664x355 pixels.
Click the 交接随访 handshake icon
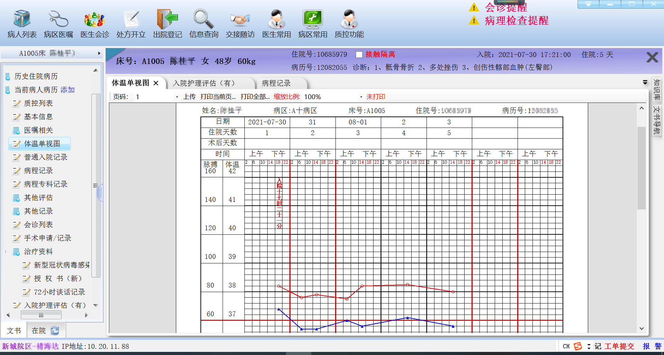(x=240, y=19)
